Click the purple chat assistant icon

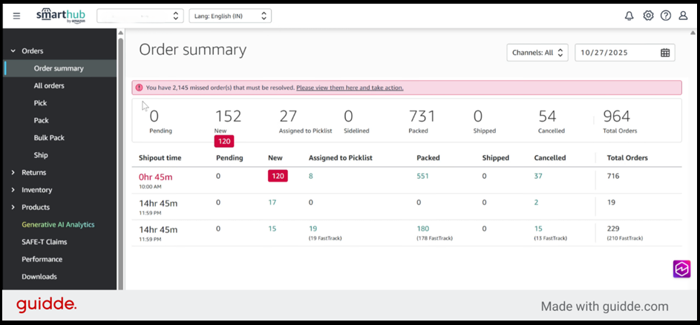681,269
